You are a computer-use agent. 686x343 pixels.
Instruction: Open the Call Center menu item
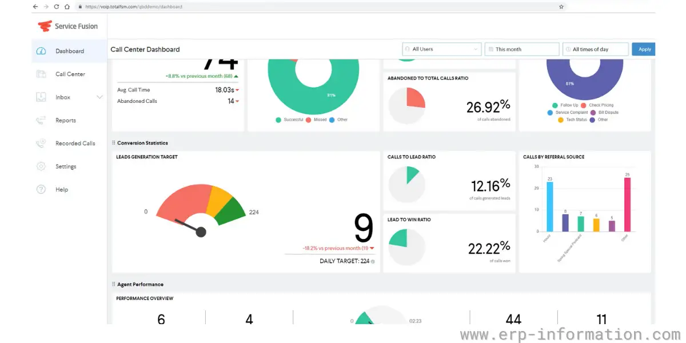click(x=70, y=74)
